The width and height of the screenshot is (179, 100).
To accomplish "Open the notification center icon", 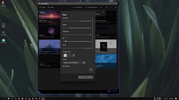I will (x=176, y=99).
